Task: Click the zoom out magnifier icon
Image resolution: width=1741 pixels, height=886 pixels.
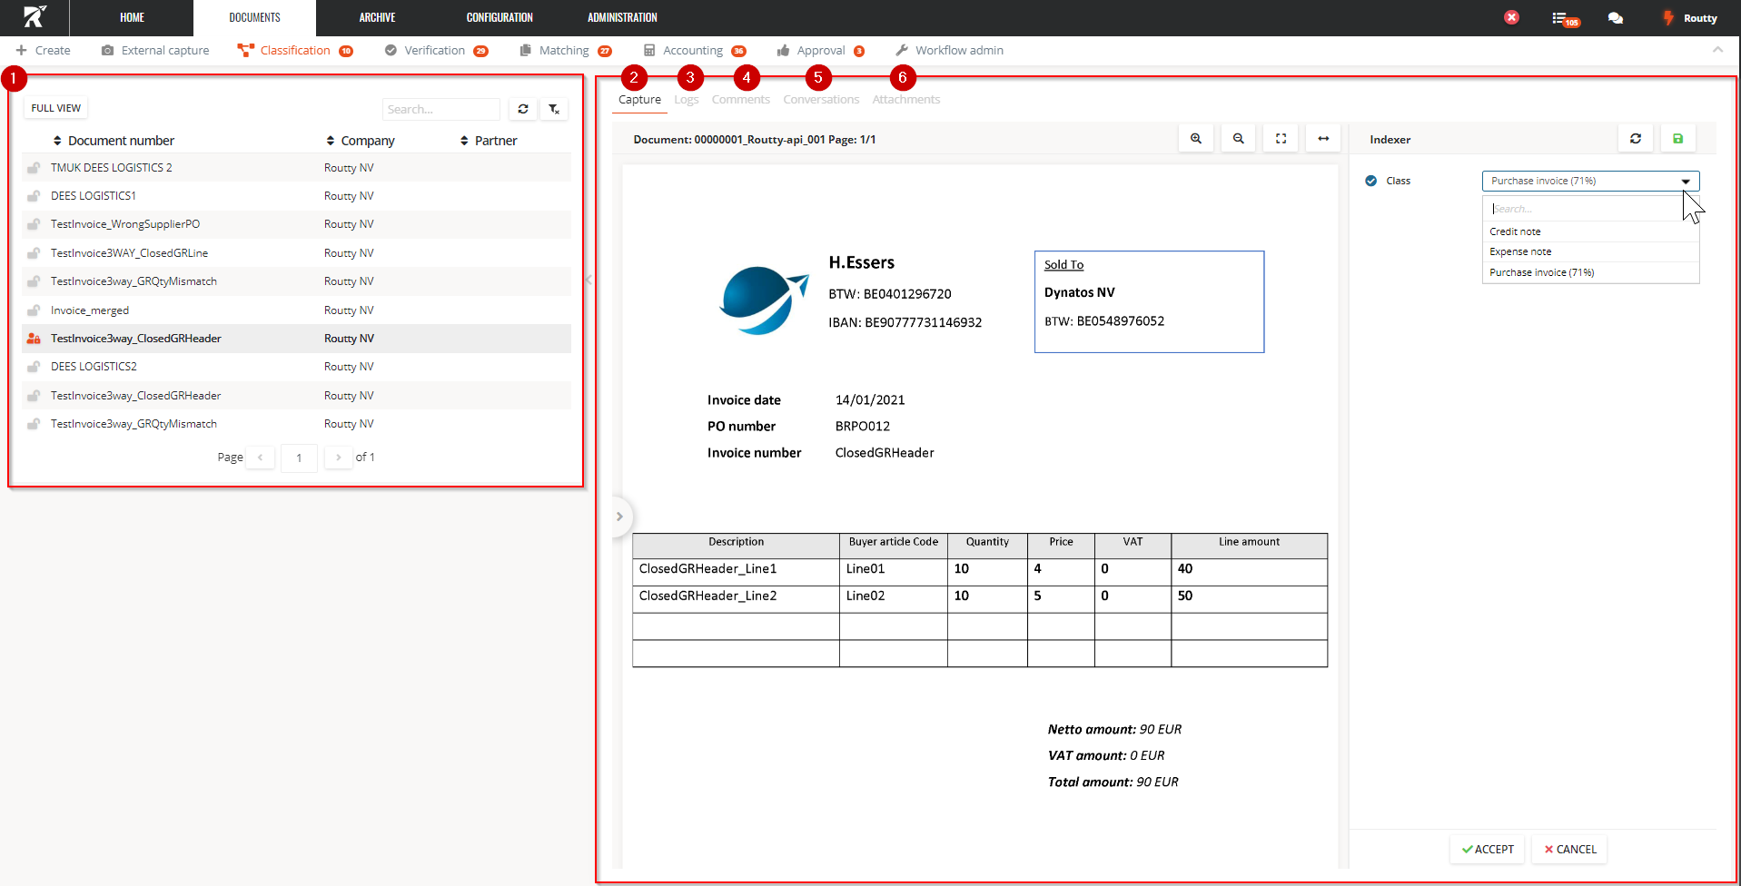Action: tap(1238, 139)
